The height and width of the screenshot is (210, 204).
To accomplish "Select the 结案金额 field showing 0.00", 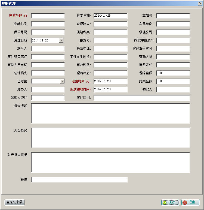I will (173, 81).
